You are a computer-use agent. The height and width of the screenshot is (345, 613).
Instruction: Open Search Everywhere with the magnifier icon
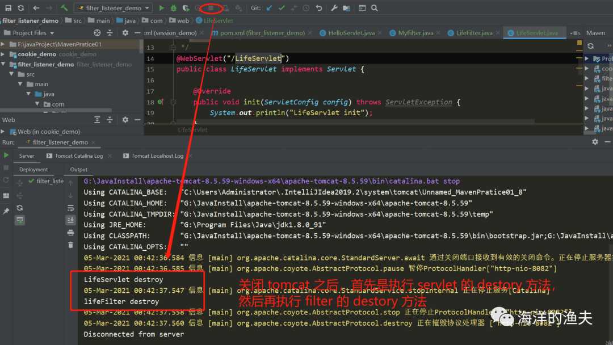point(375,8)
